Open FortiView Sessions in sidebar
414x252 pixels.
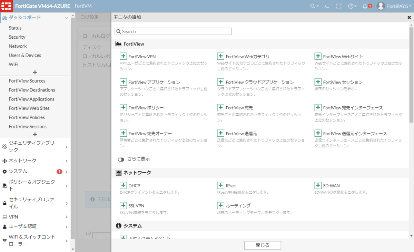pos(28,126)
